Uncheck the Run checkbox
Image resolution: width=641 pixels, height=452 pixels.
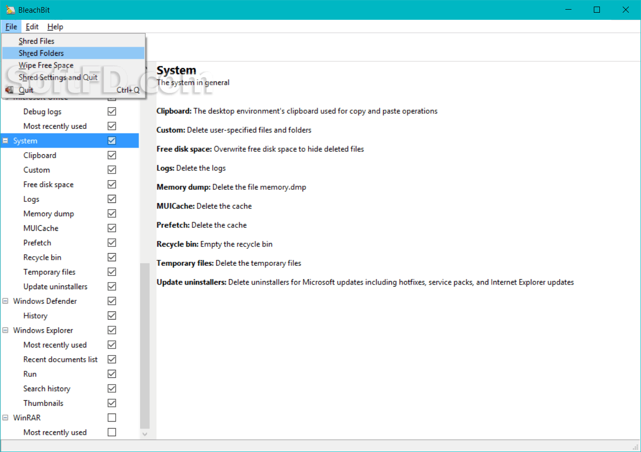coord(112,374)
